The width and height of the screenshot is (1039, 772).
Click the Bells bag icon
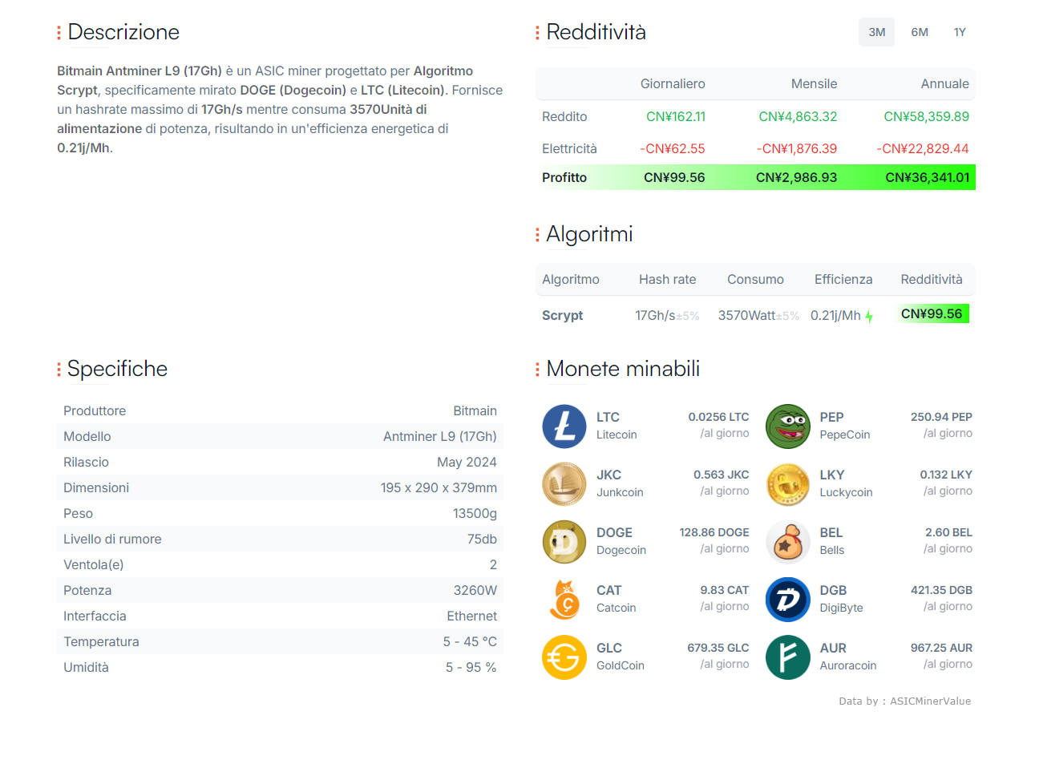tap(788, 542)
